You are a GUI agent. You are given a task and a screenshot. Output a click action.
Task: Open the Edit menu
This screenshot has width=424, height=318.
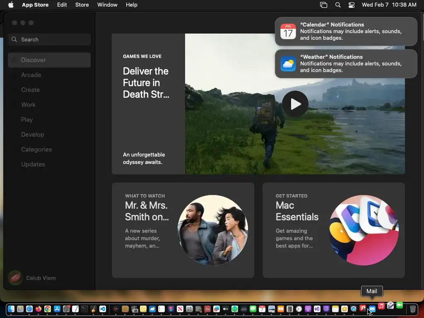coord(62,5)
